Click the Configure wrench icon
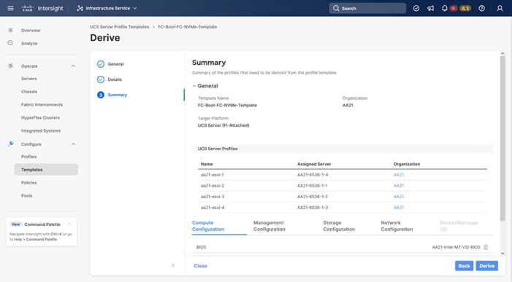 coord(10,144)
